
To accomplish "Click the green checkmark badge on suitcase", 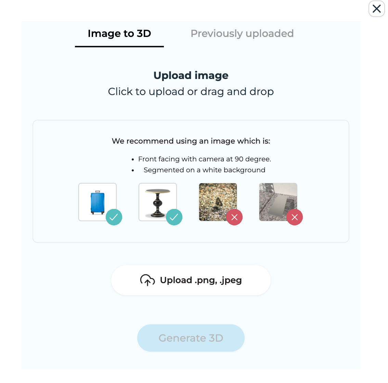I will click(114, 217).
